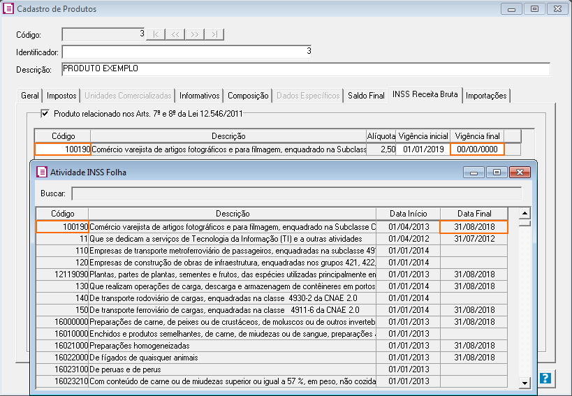
Task: Click Vigência final column header
Action: click(477, 136)
